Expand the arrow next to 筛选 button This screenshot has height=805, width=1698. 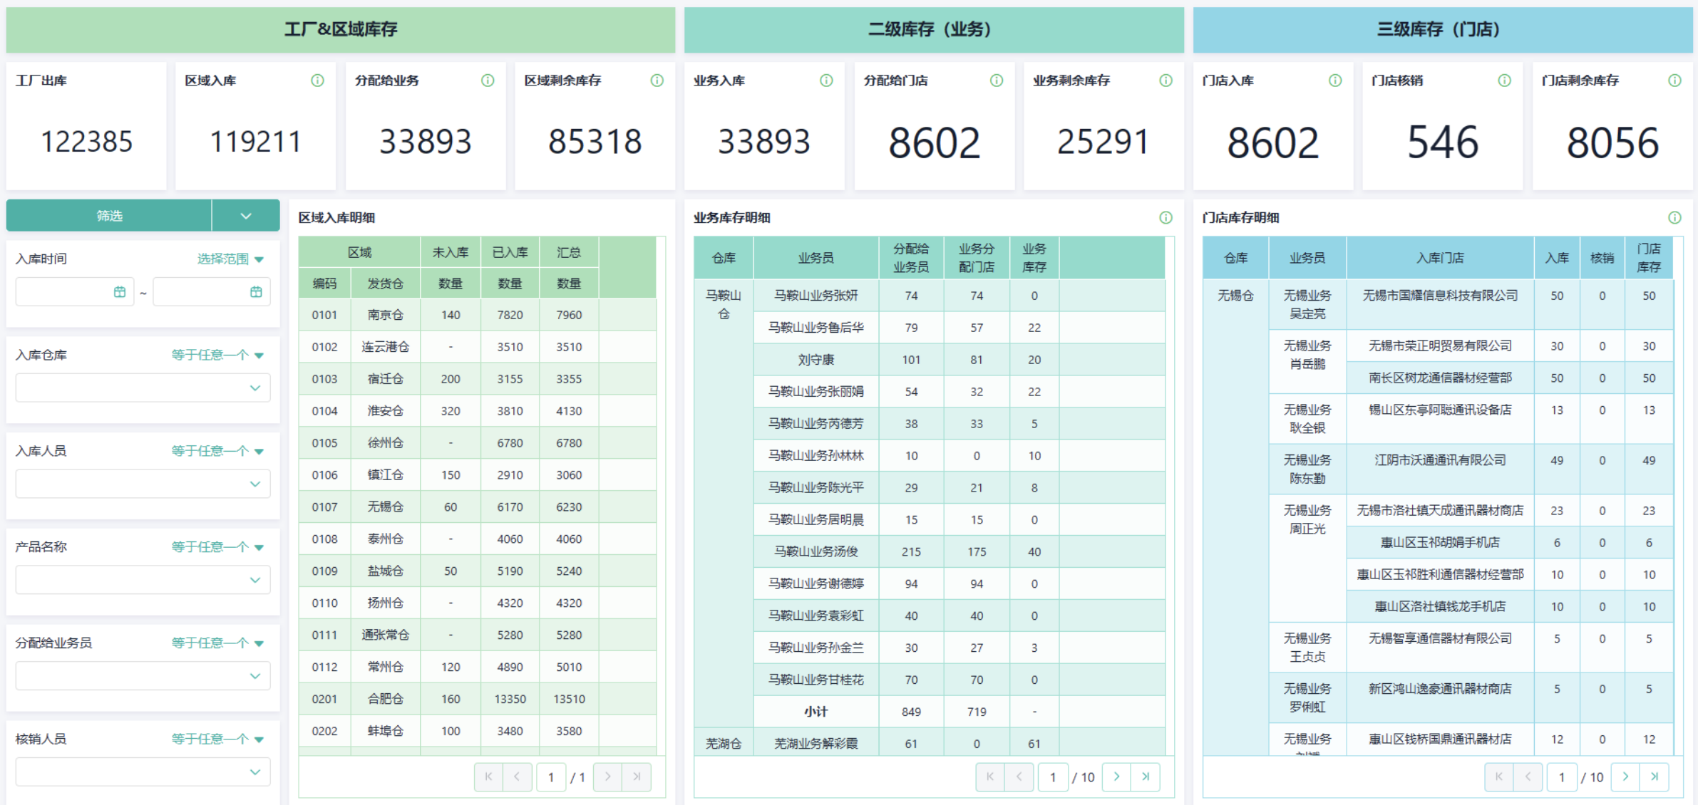pyautogui.click(x=246, y=216)
